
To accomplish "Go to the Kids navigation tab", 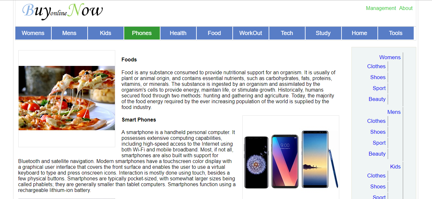I will 106,33.
